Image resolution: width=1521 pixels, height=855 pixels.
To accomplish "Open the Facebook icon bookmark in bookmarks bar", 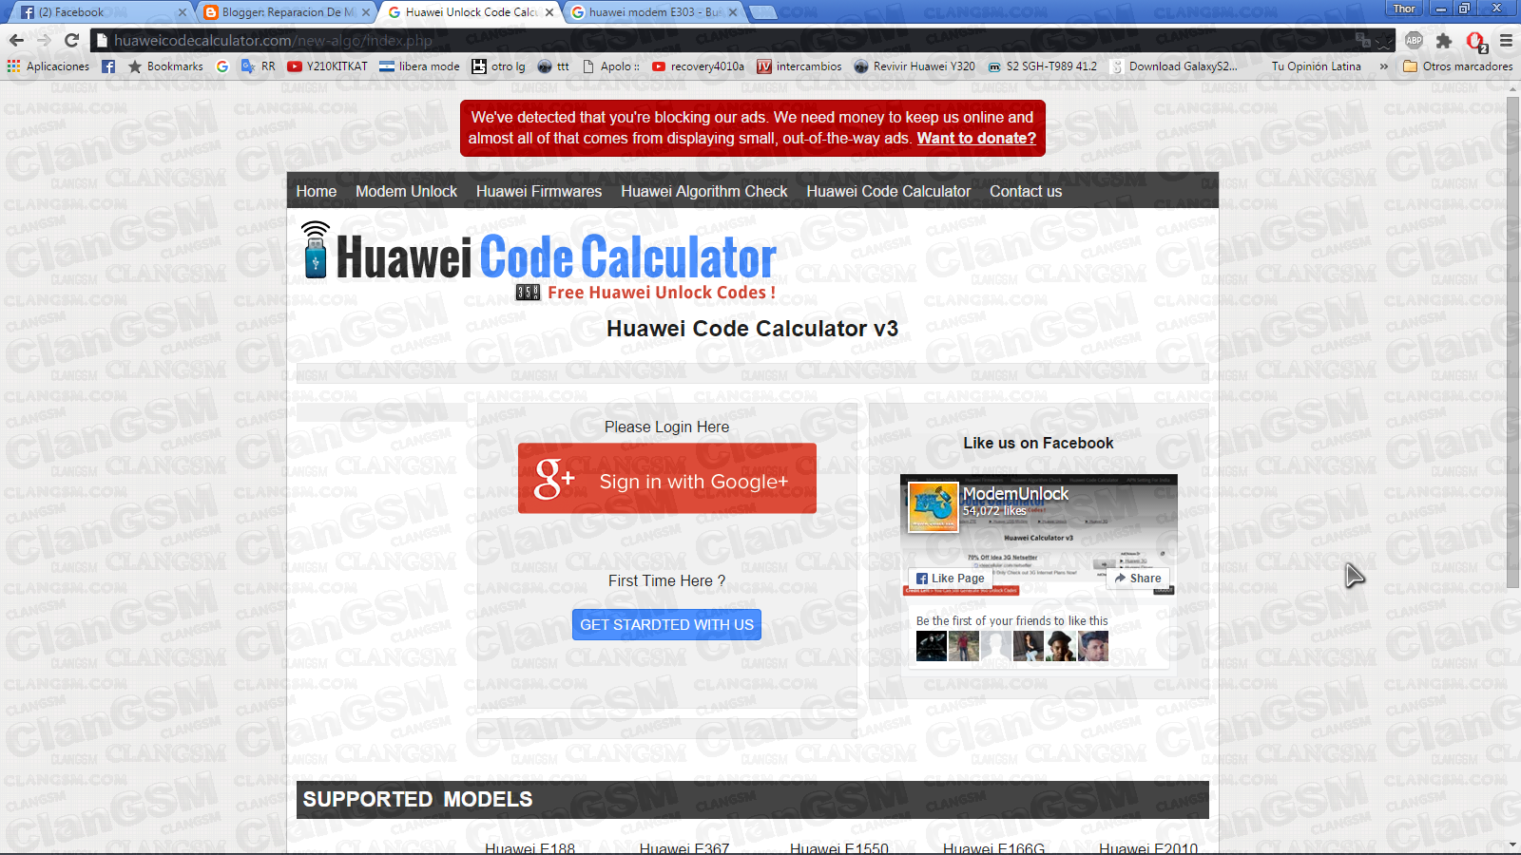I will click(108, 66).
